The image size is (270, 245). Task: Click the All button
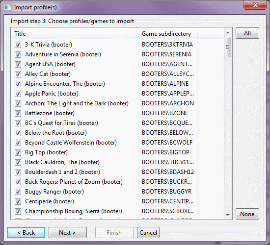247,33
